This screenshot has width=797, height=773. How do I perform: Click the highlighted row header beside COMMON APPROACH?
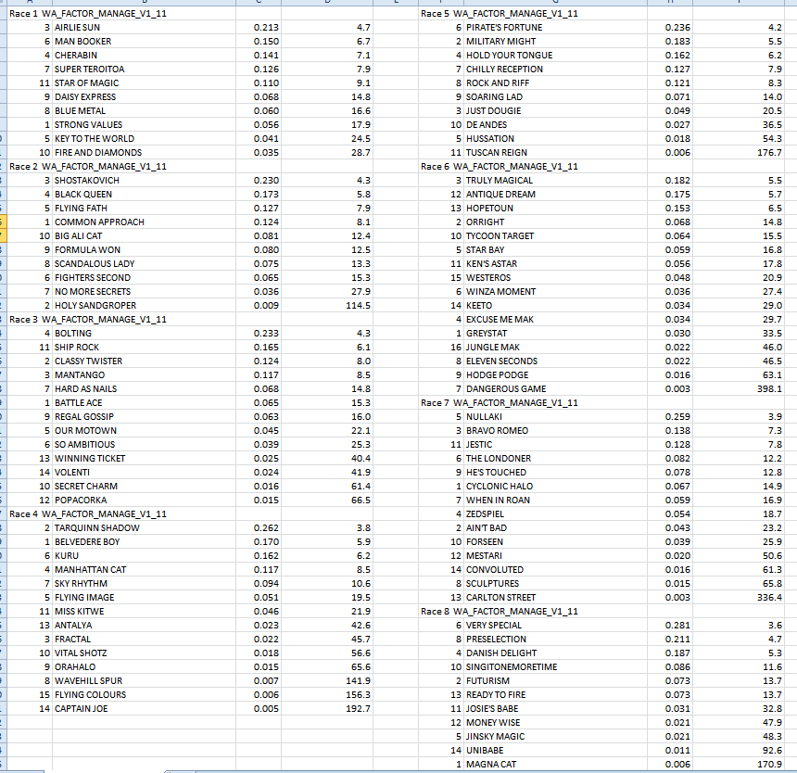click(3, 222)
